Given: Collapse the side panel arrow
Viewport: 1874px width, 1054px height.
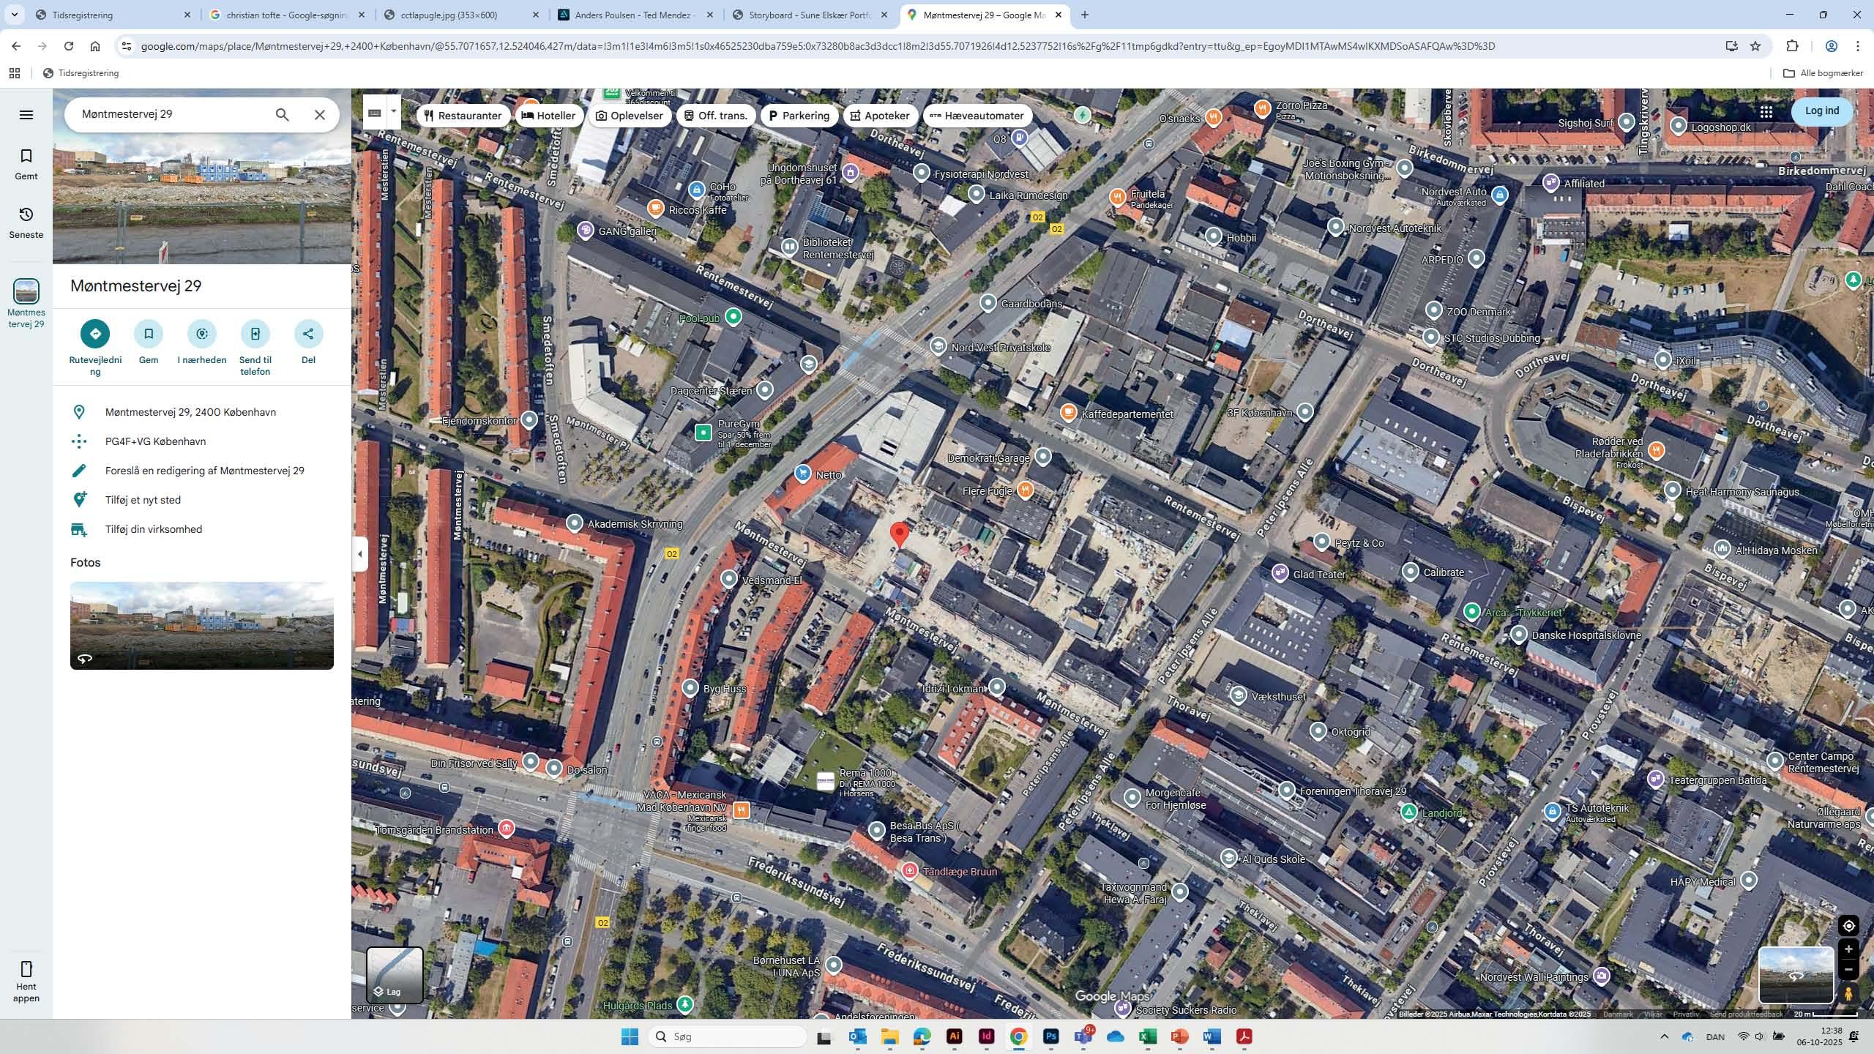Looking at the screenshot, I should [359, 554].
